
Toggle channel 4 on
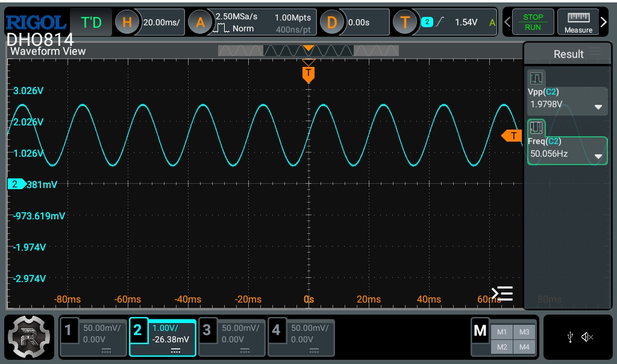tap(301, 337)
